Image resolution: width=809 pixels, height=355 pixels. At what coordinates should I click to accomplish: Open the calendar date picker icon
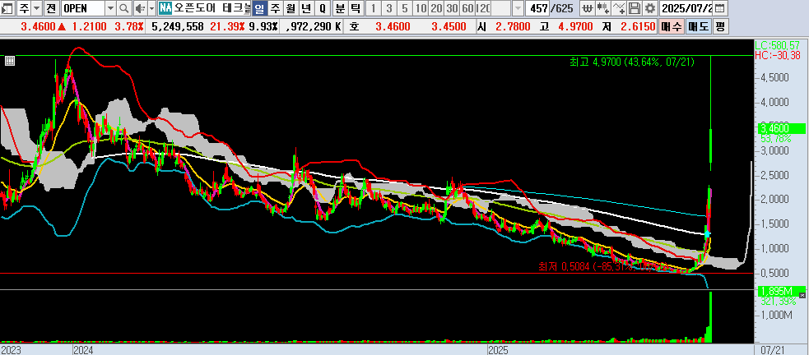(x=720, y=8)
